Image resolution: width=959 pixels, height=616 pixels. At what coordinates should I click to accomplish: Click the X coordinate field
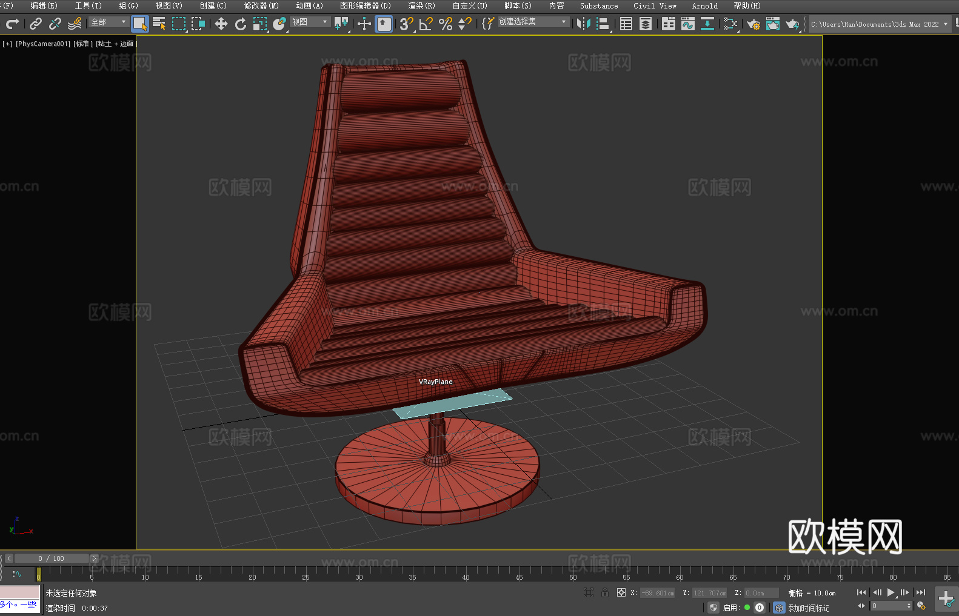658,593
